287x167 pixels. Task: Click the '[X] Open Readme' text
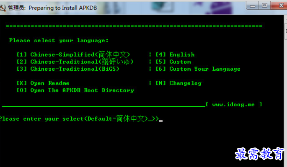tap(43, 83)
